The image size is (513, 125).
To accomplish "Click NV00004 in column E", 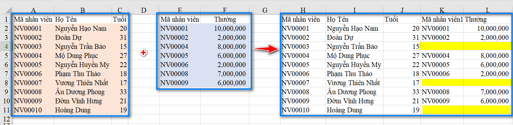I will 174,47.
